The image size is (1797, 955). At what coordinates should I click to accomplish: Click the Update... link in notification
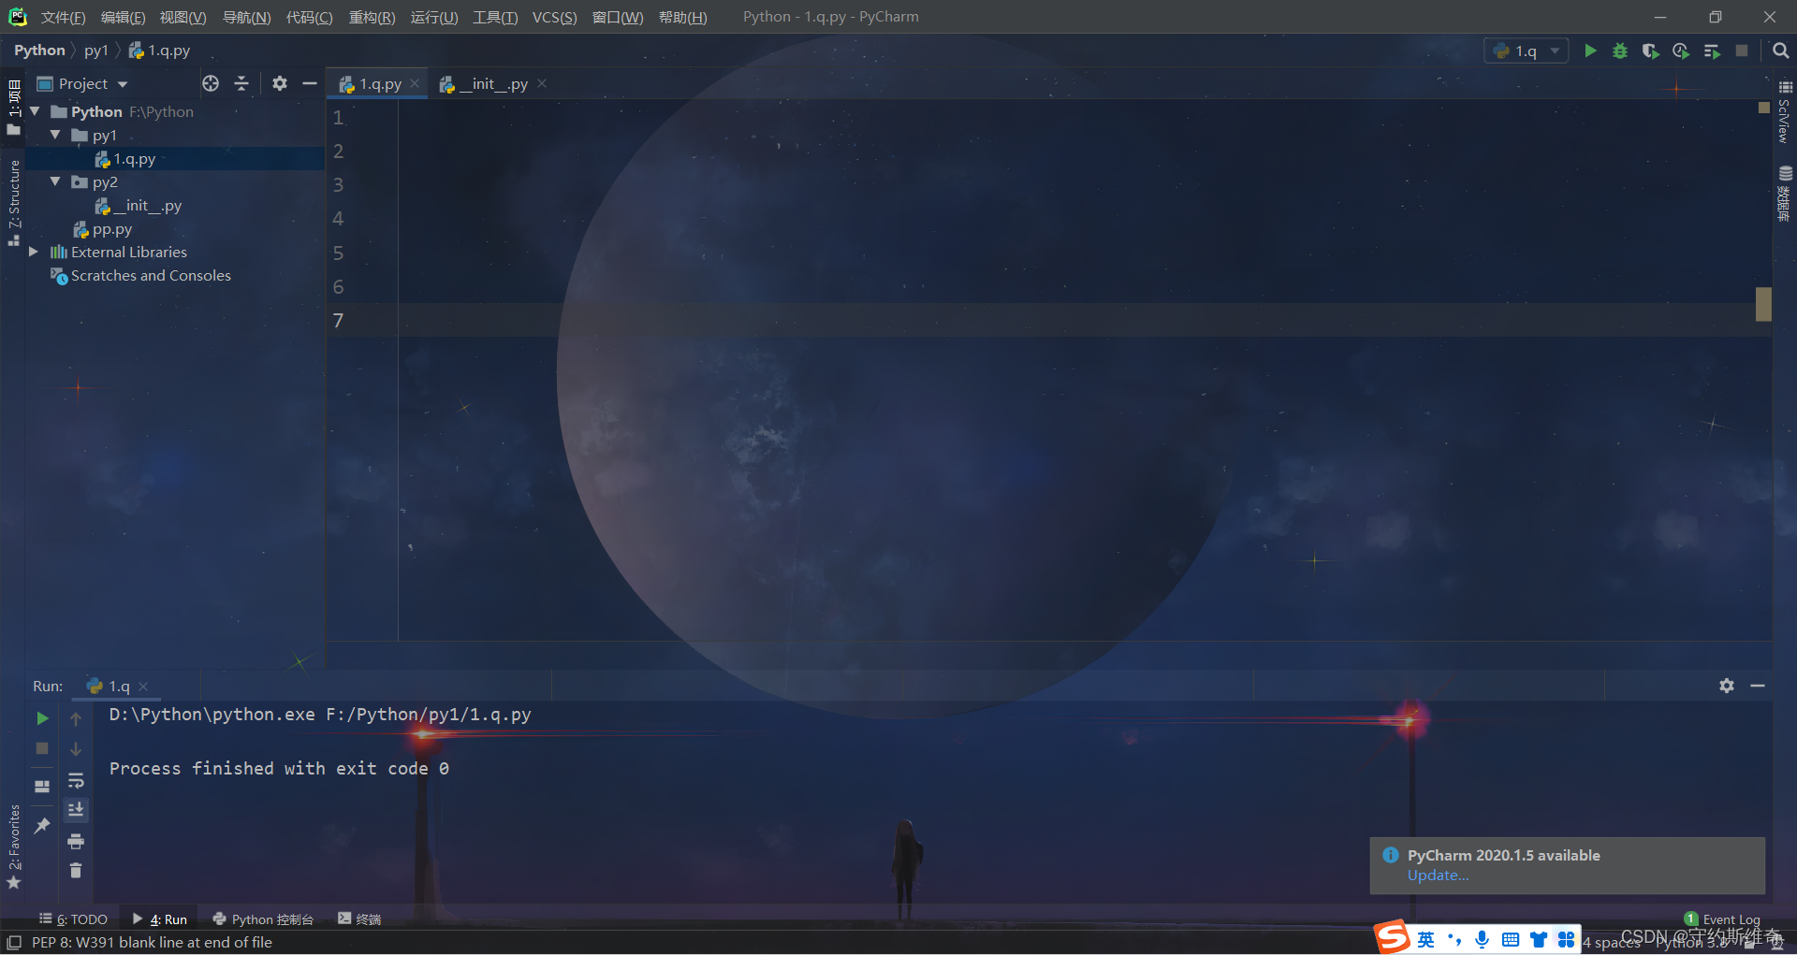pos(1438,875)
